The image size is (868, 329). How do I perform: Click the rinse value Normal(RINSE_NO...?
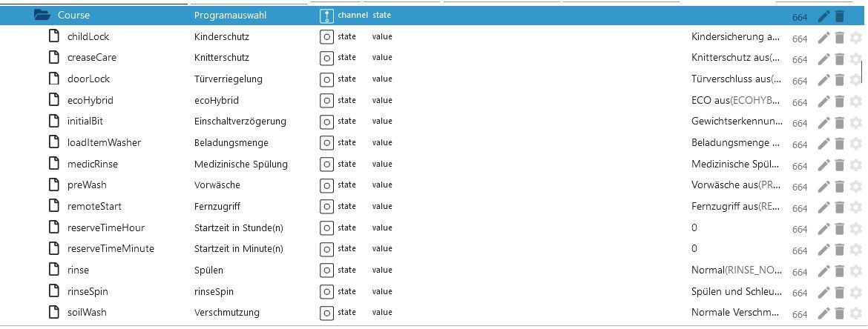(734, 270)
